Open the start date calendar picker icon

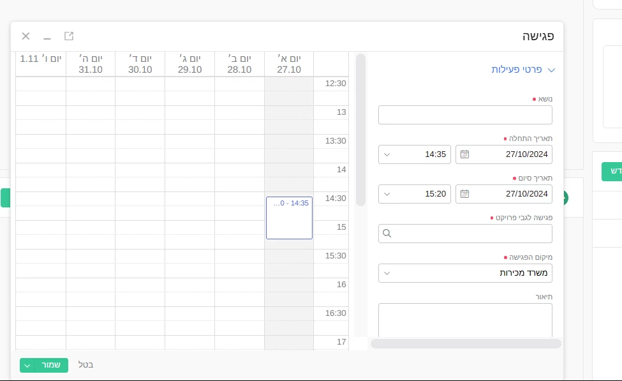pyautogui.click(x=464, y=154)
